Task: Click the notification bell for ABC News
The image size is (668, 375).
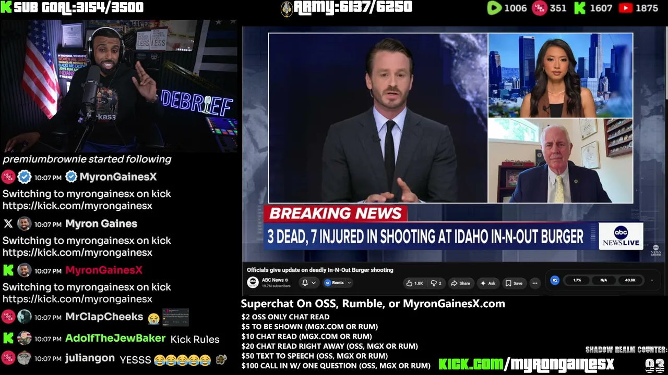Action: (305, 283)
